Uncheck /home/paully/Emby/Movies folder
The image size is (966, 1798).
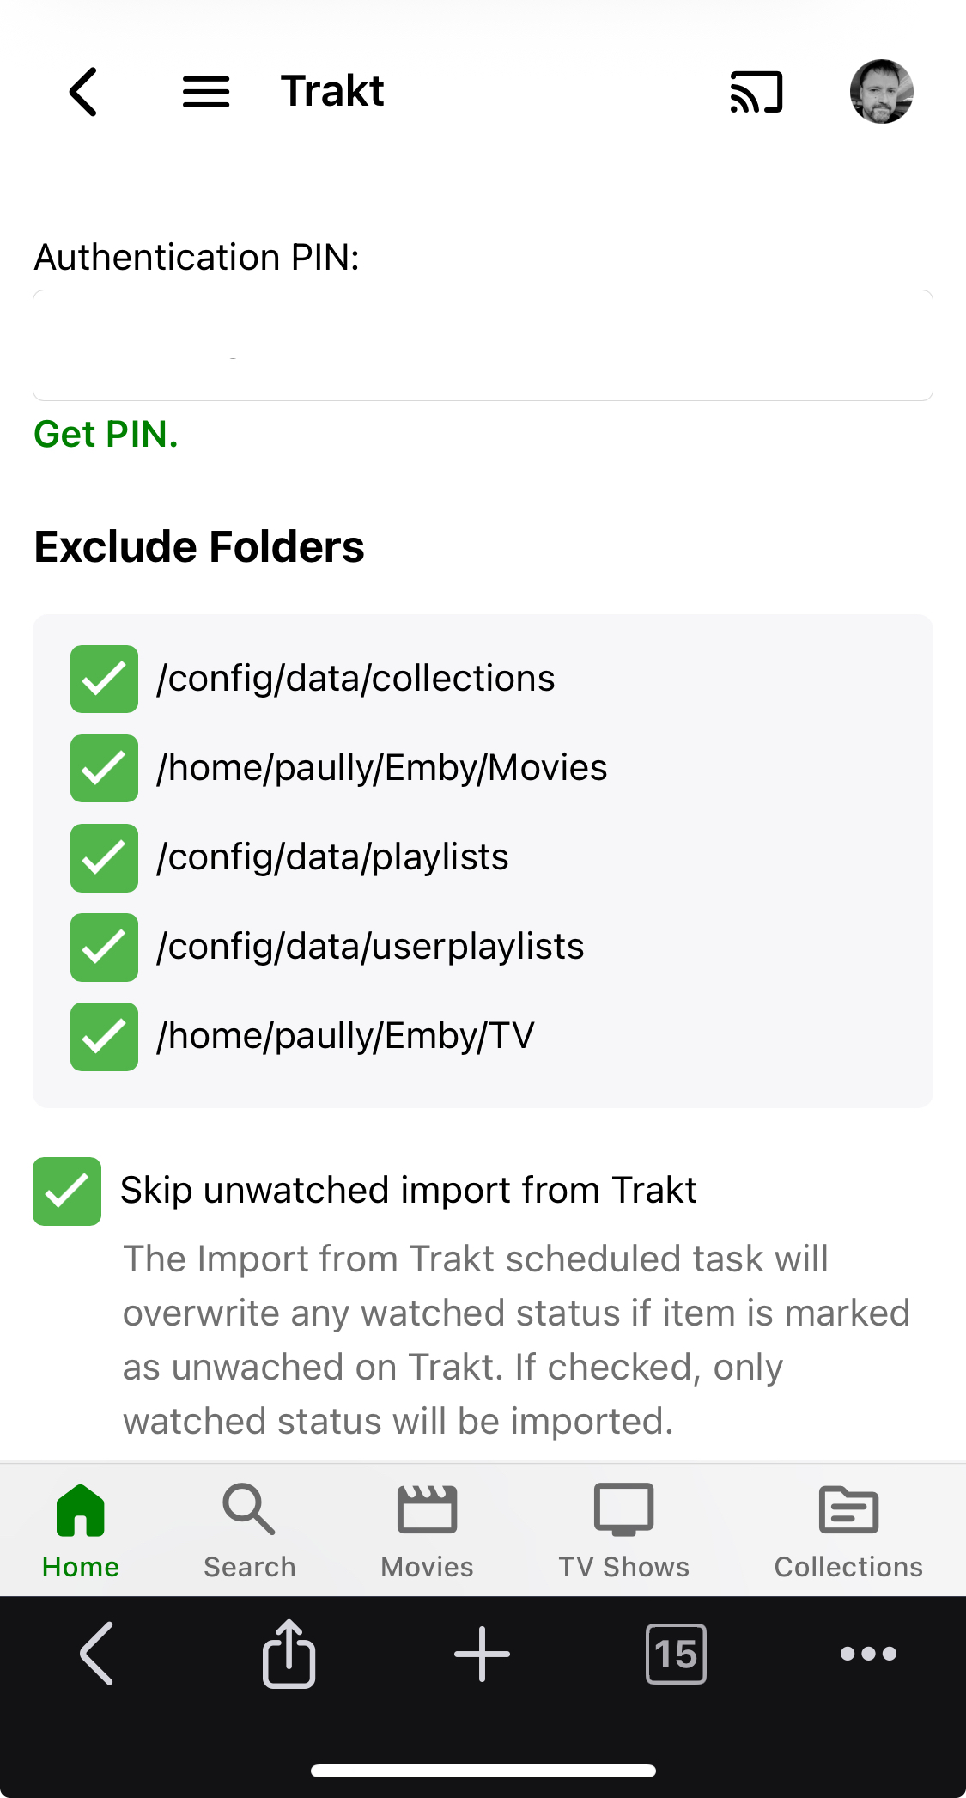point(104,768)
